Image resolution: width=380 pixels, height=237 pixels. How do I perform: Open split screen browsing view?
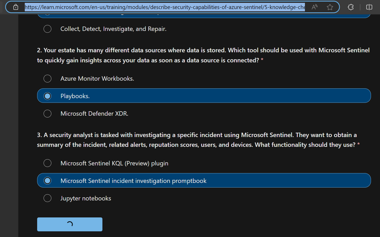tap(369, 7)
